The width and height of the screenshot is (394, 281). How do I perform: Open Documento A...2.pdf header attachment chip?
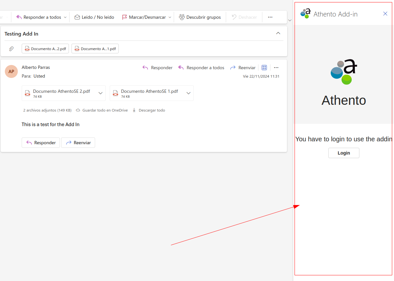45,49
